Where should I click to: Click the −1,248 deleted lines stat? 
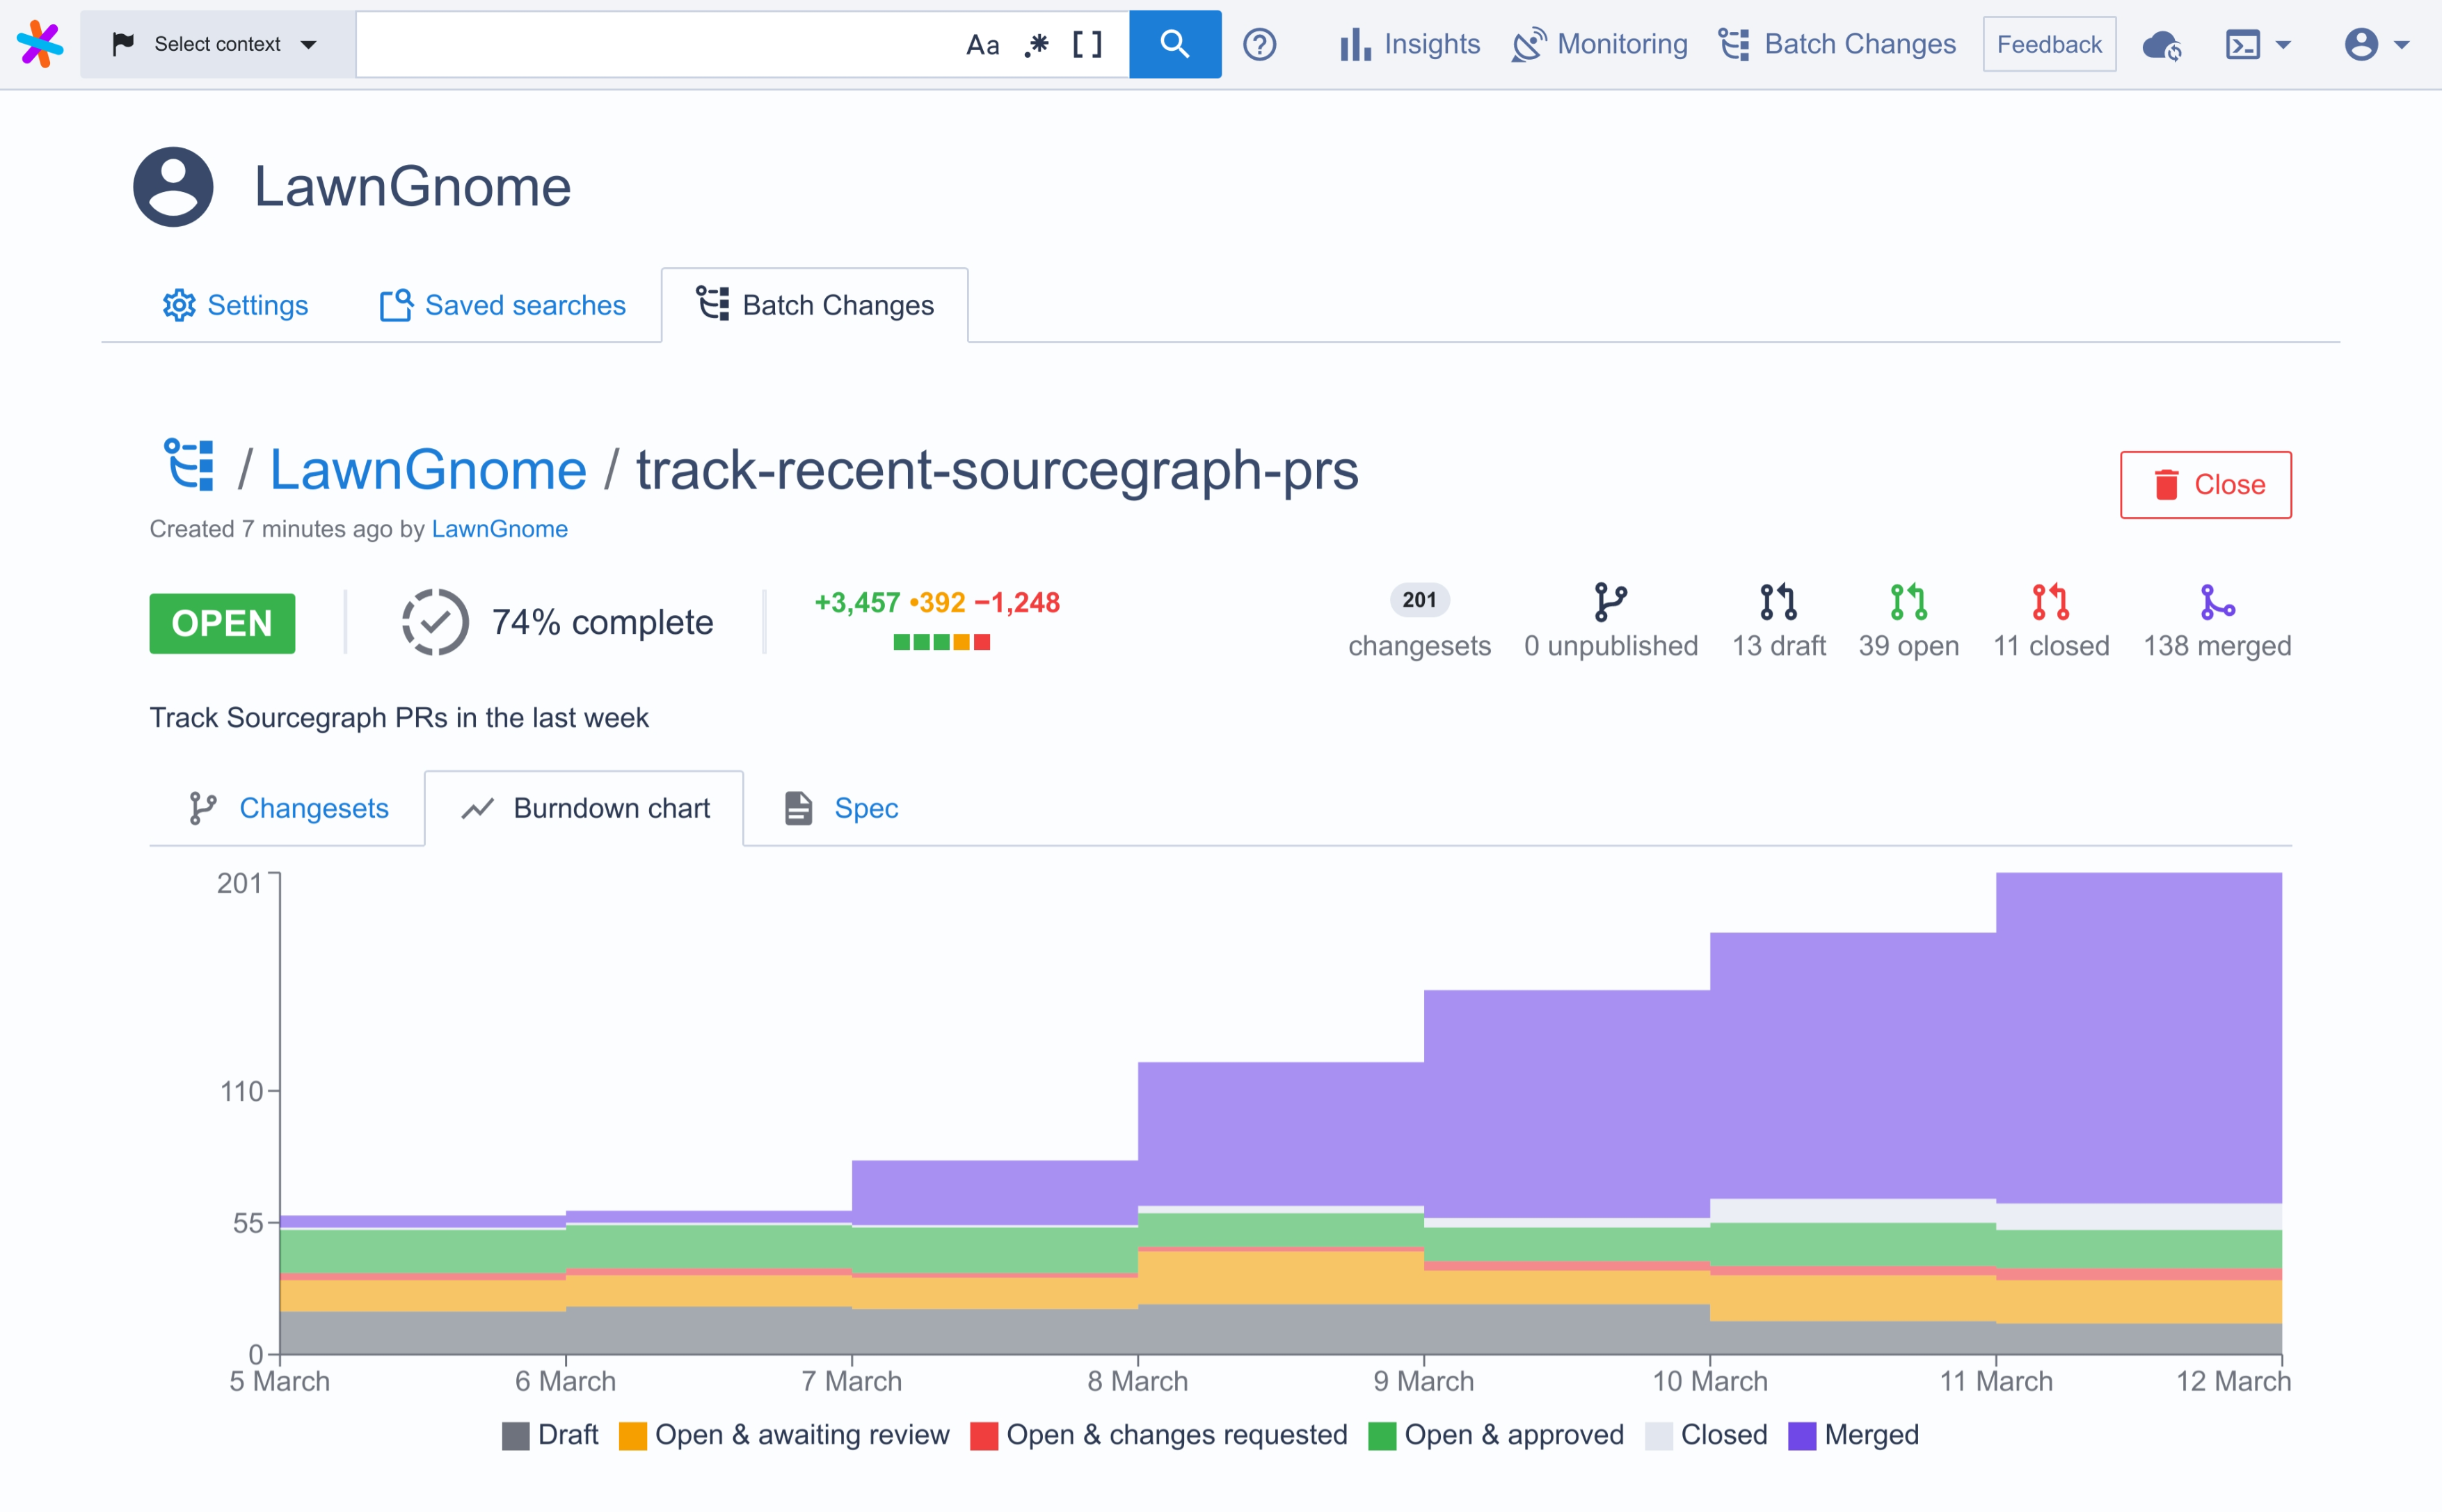[1016, 603]
